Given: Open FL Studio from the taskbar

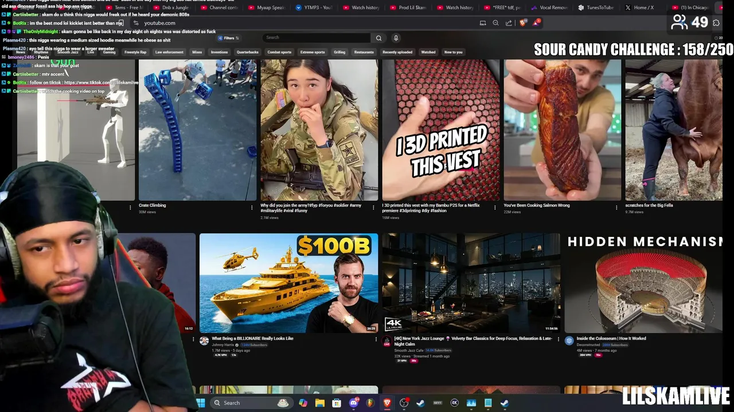Looking at the screenshot, I should [x=370, y=403].
